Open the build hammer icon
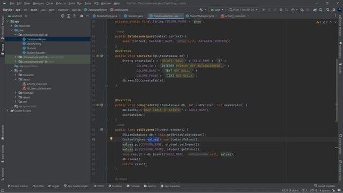The height and width of the screenshot is (193, 343). pyautogui.click(x=201, y=10)
